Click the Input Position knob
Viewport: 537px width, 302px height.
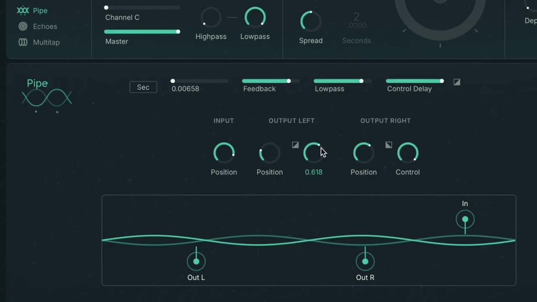[224, 153]
